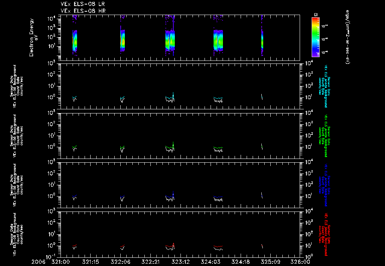Click the '324:18' time axis label

click(x=240, y=262)
